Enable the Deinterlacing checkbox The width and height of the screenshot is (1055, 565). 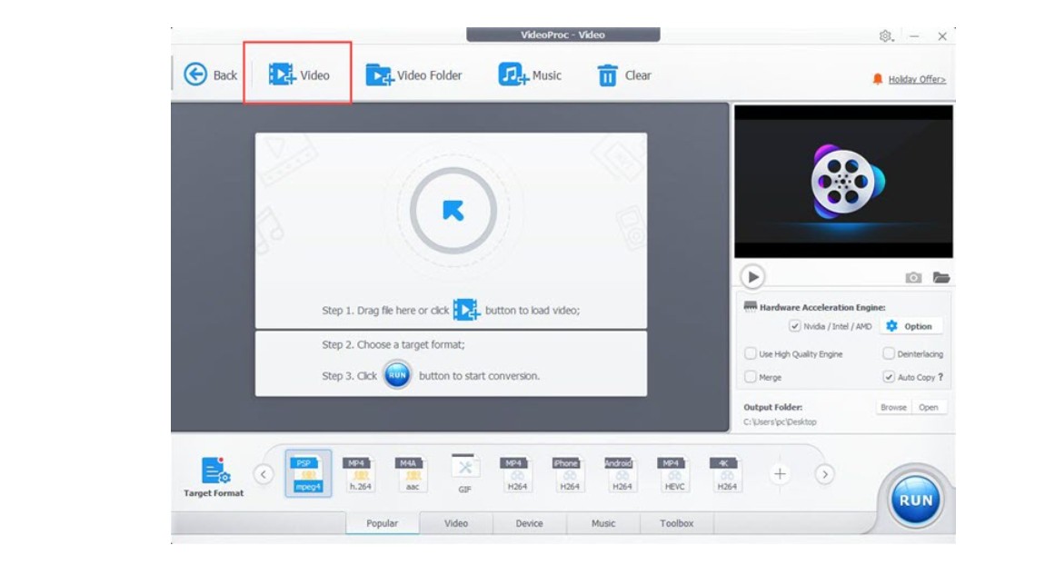[x=888, y=353]
